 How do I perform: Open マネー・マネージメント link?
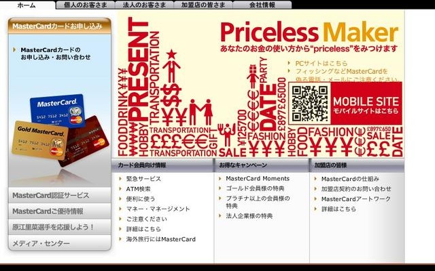point(158,209)
